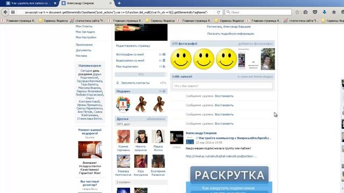This screenshot has height=193, width=344.
Task: Open ad 'Вы частный риэлтор?'
Action: (90, 183)
